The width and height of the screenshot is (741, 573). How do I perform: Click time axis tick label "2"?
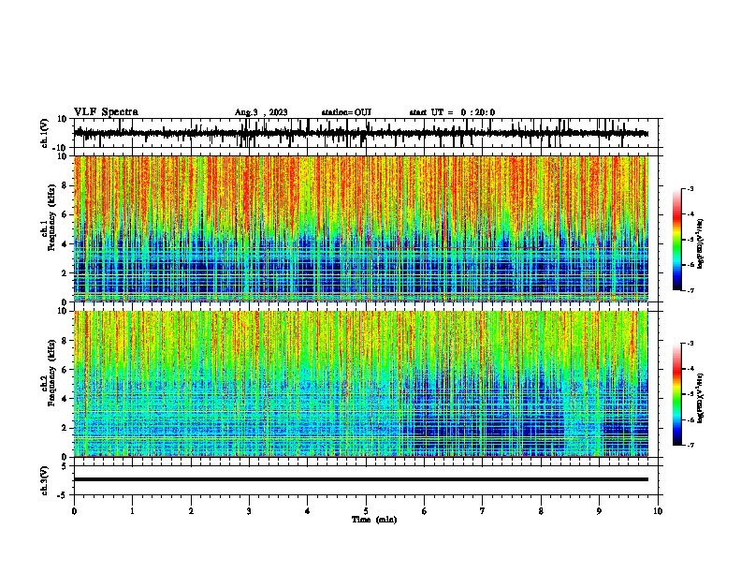[x=191, y=511]
